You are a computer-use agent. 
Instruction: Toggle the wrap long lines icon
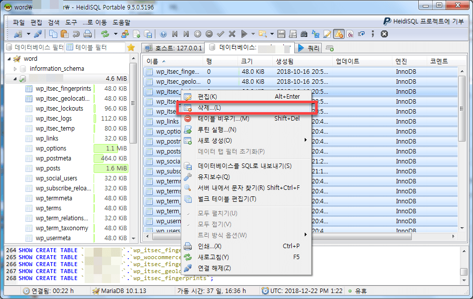click(361, 34)
